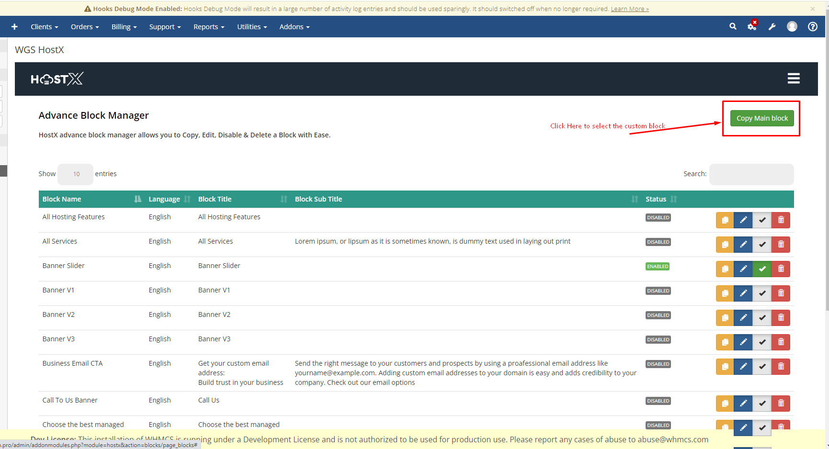Viewport: 829px width, 449px height.
Task: Sort table by Block Title column
Action: pos(243,199)
